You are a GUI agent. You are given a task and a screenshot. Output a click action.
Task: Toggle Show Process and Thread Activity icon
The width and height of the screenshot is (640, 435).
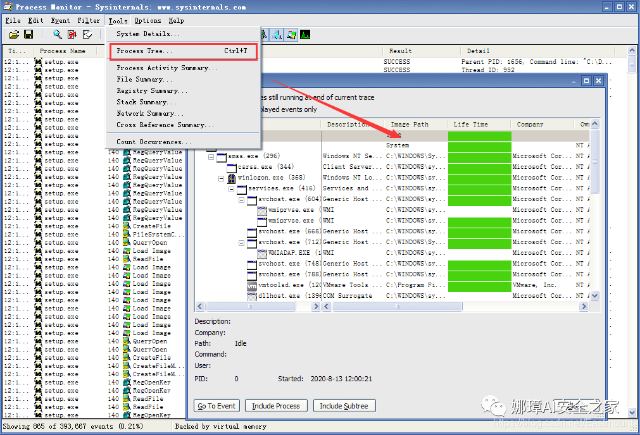(291, 35)
